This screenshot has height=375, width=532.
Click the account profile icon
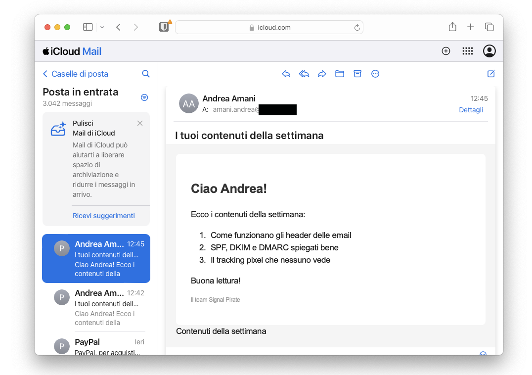(x=489, y=51)
